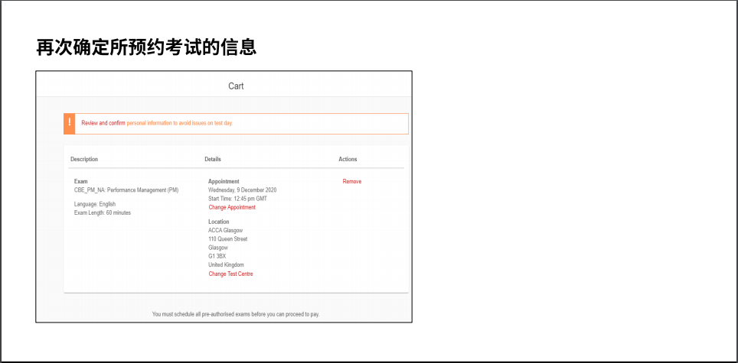This screenshot has width=738, height=363.
Task: Select the Details column header
Action: [213, 159]
